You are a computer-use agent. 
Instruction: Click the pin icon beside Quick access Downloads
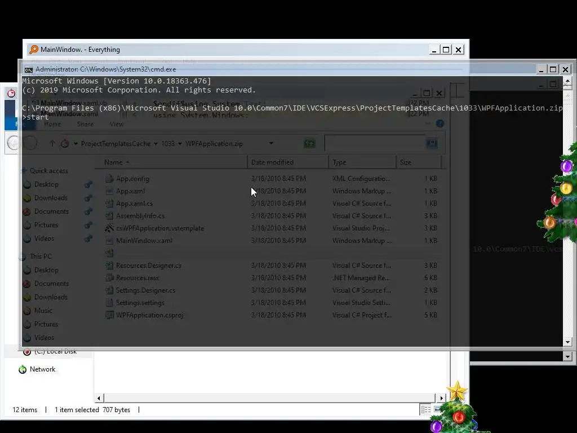coord(88,198)
